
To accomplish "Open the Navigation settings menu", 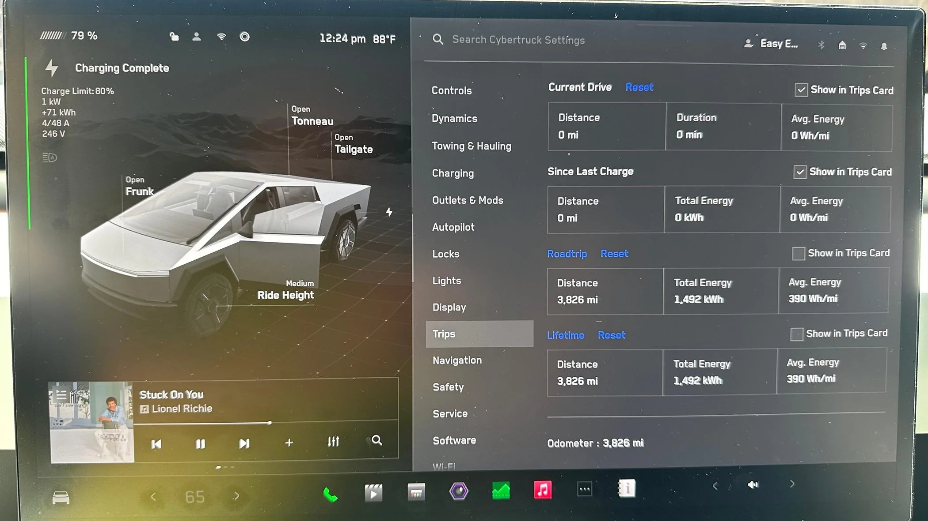I will [457, 360].
